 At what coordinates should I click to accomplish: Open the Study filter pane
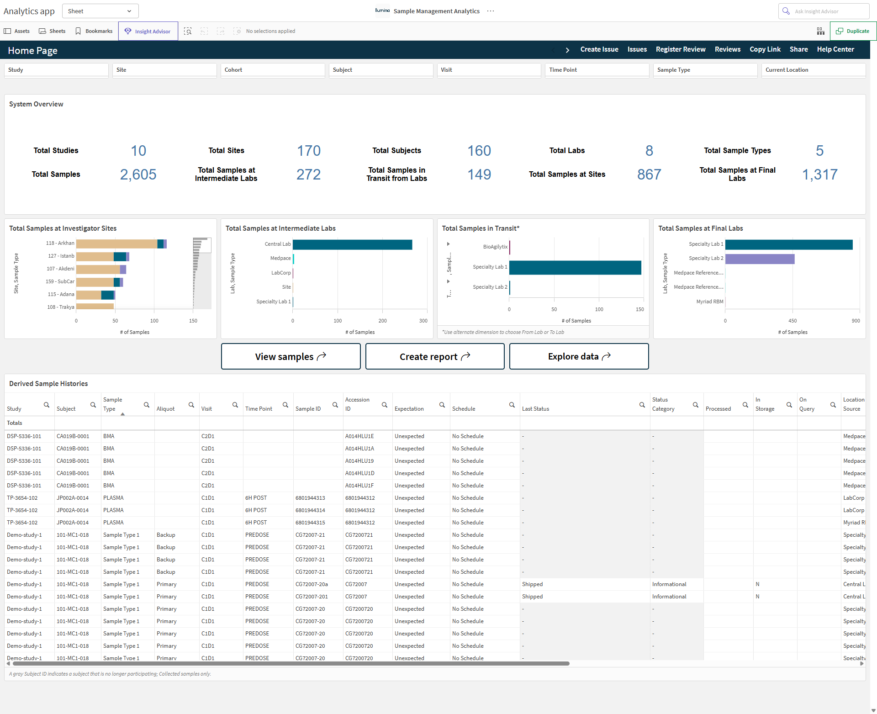pyautogui.click(x=56, y=70)
